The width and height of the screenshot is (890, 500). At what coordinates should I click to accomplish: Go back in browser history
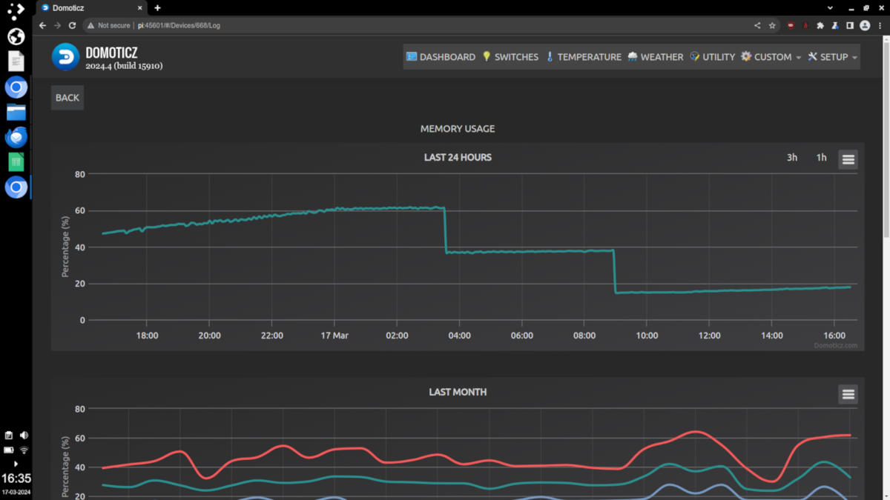42,25
